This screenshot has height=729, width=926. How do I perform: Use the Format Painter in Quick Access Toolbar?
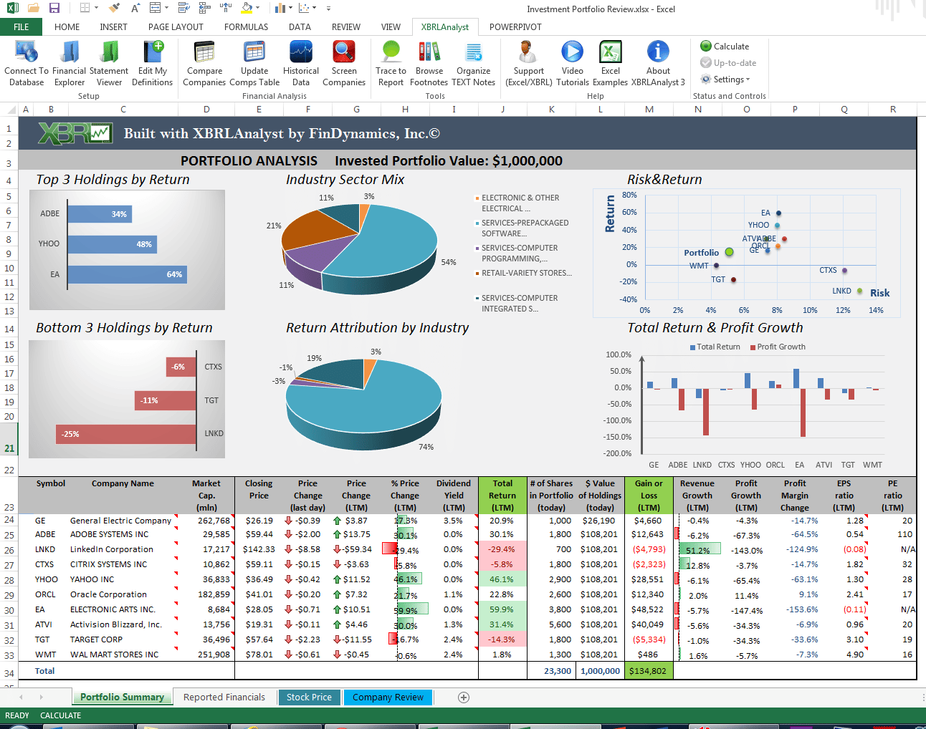click(x=114, y=8)
